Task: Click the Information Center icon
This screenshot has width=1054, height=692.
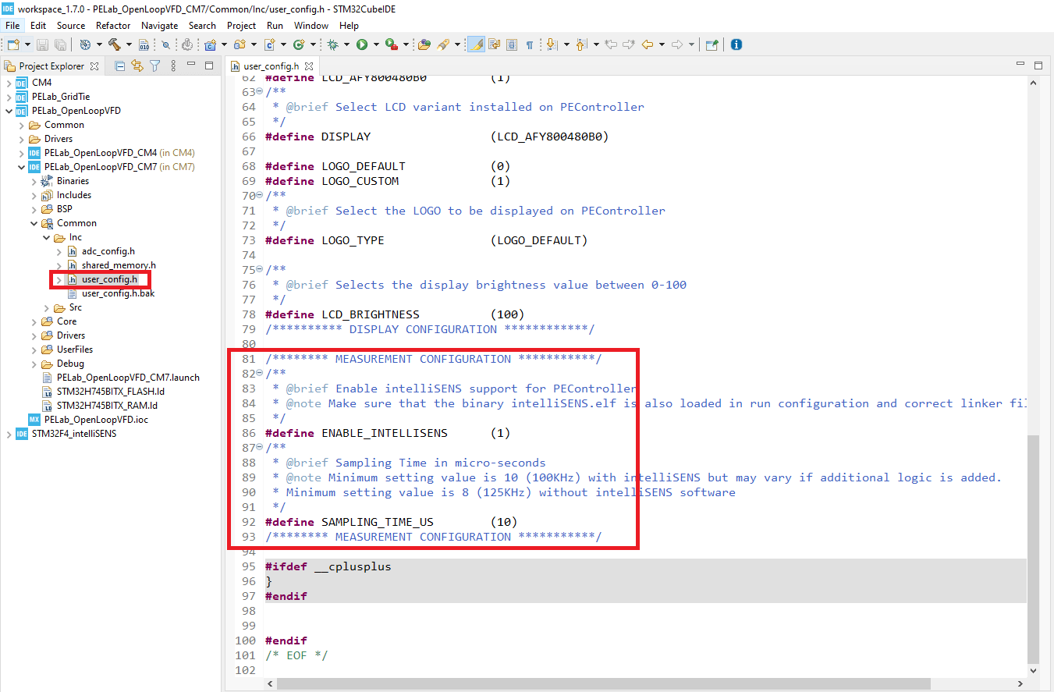Action: click(x=736, y=44)
